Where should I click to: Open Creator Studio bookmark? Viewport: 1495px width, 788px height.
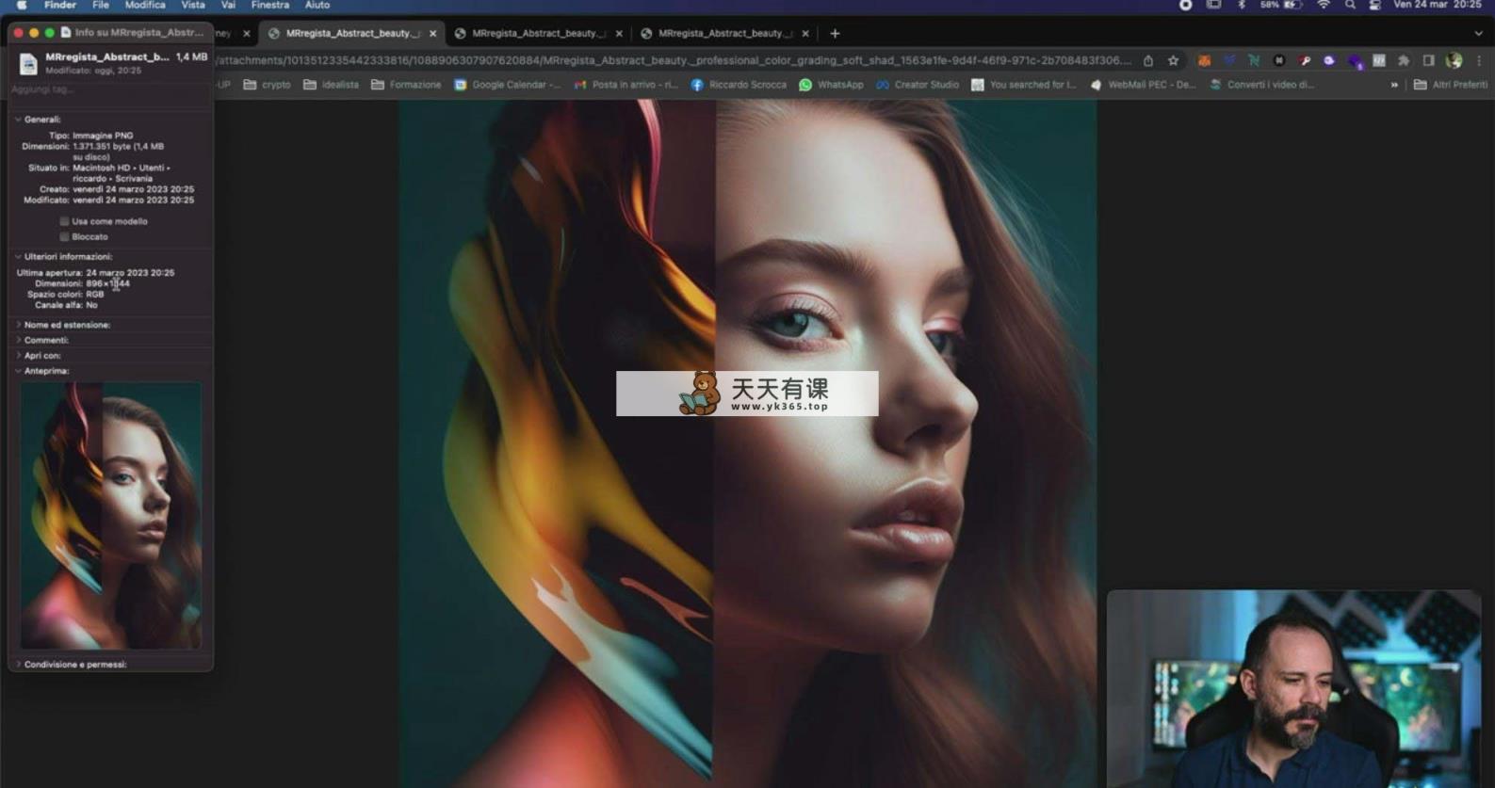pos(918,85)
